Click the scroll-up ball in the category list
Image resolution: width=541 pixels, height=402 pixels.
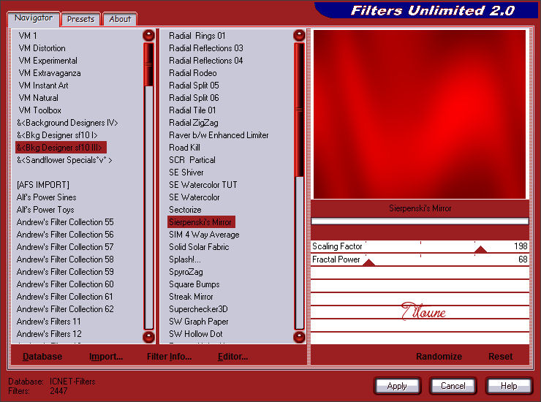pos(148,35)
